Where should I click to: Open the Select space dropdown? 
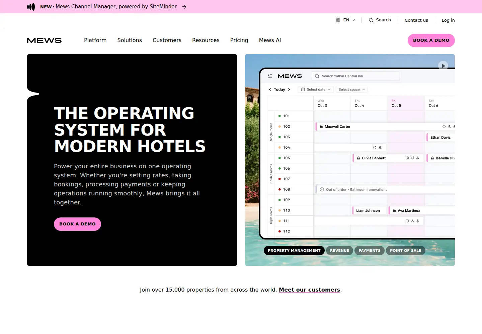tap(351, 90)
